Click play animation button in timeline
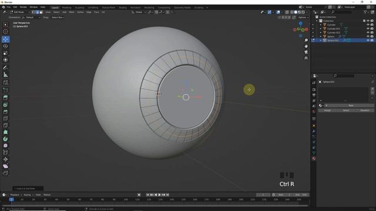 coord(159,195)
